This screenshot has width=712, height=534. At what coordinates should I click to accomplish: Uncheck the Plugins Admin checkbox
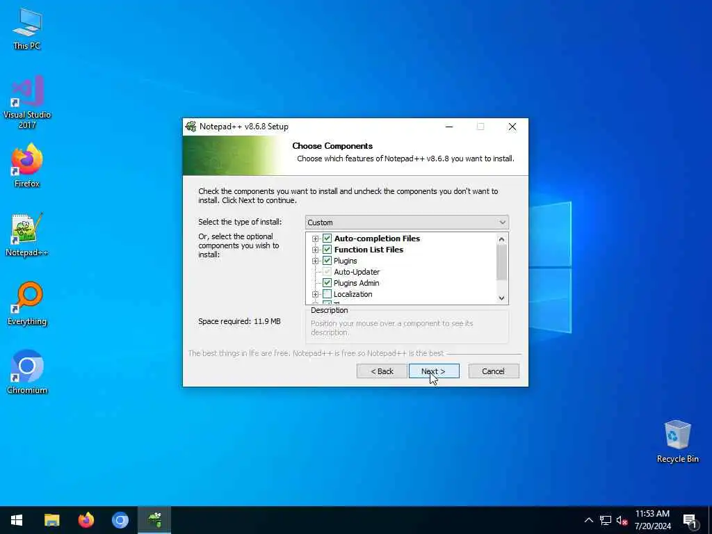coord(327,283)
